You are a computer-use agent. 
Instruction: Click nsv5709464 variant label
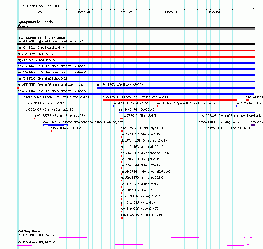click(x=249, y=103)
